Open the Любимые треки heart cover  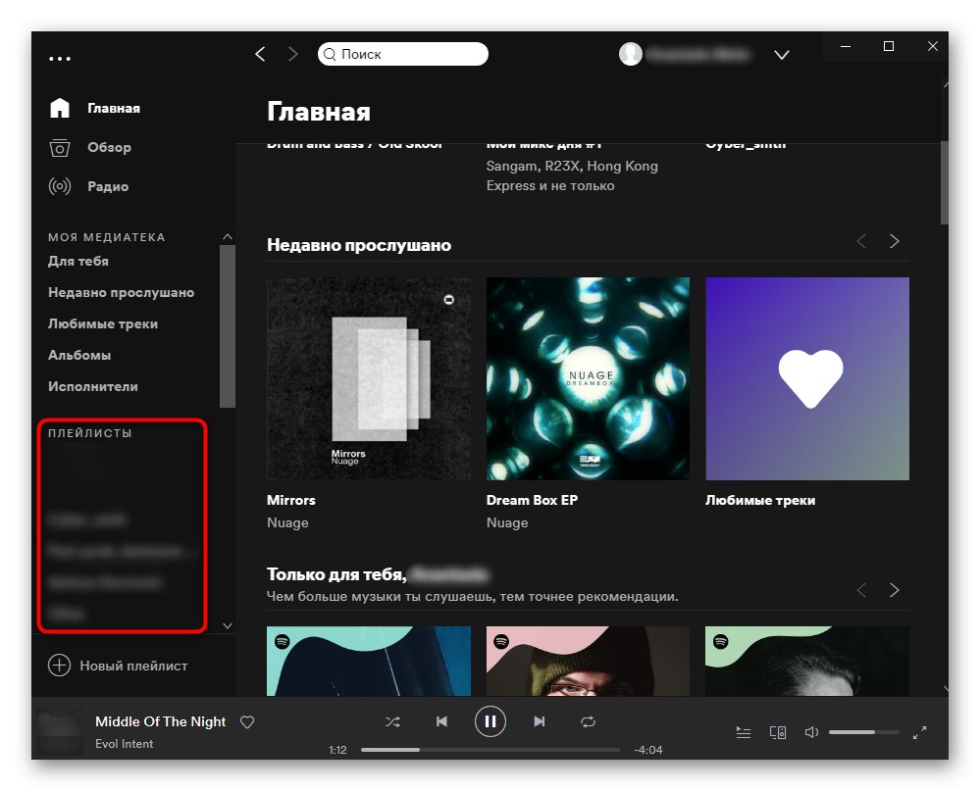click(x=807, y=379)
